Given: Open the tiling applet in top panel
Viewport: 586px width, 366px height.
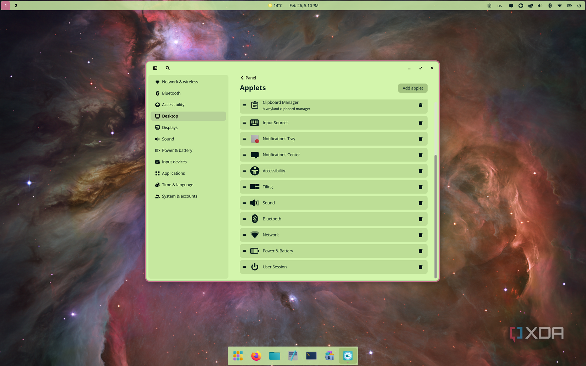Looking at the screenshot, I should click(x=530, y=6).
